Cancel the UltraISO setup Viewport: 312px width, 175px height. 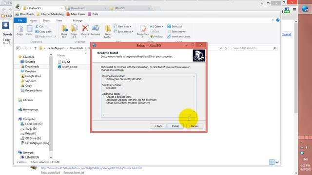(x=195, y=126)
